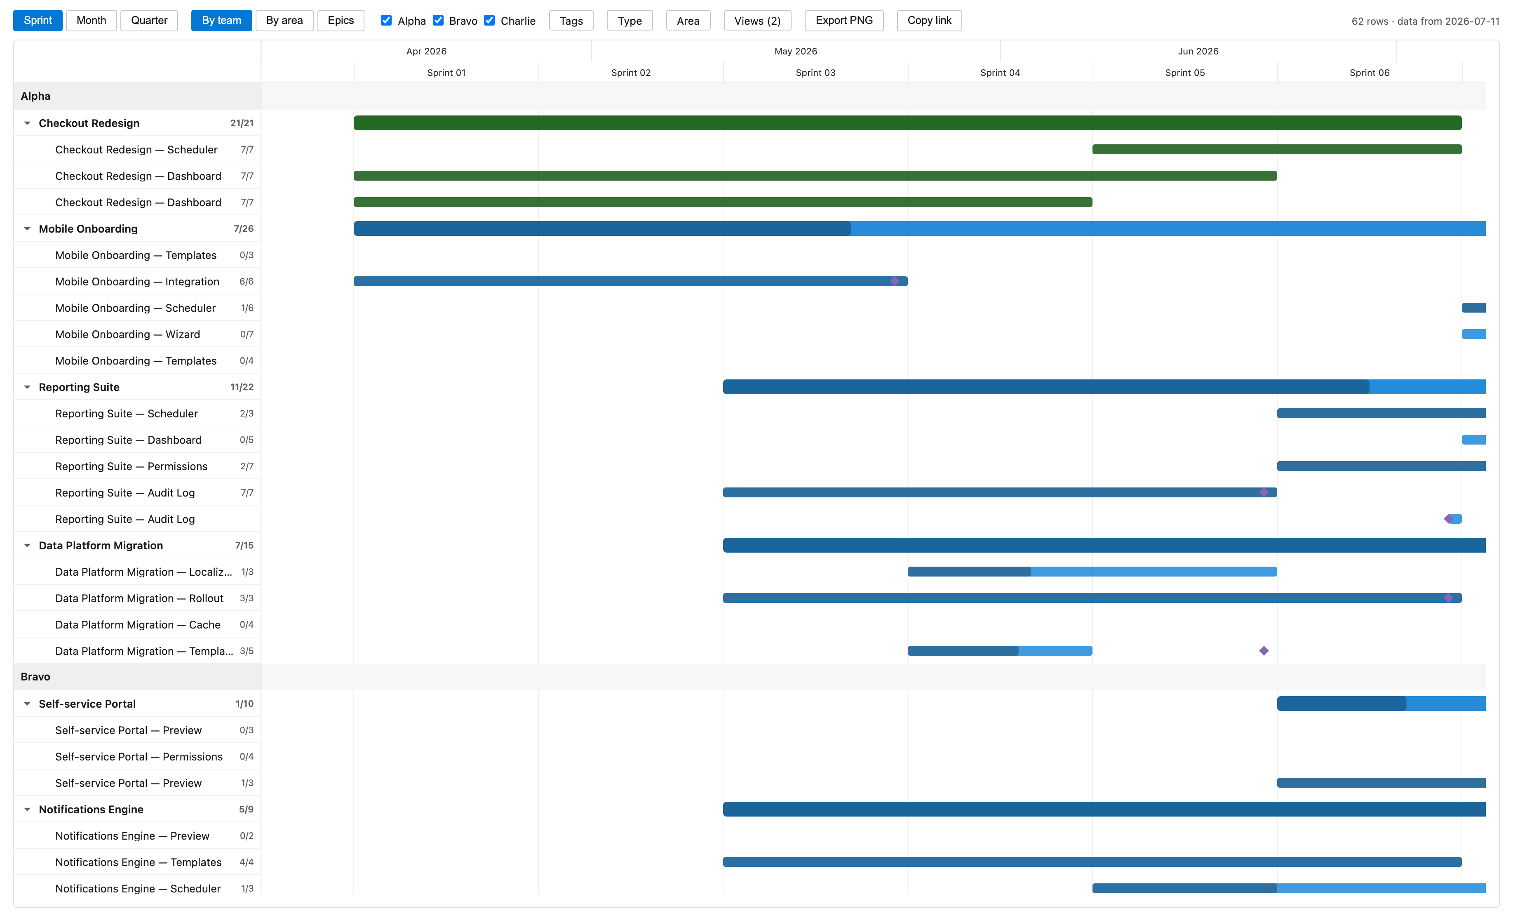Open the Views (2) menu
This screenshot has height=918, width=1513.
[x=757, y=20]
